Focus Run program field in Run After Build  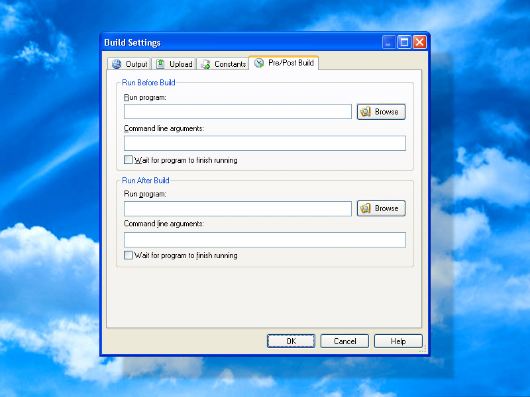(x=238, y=208)
